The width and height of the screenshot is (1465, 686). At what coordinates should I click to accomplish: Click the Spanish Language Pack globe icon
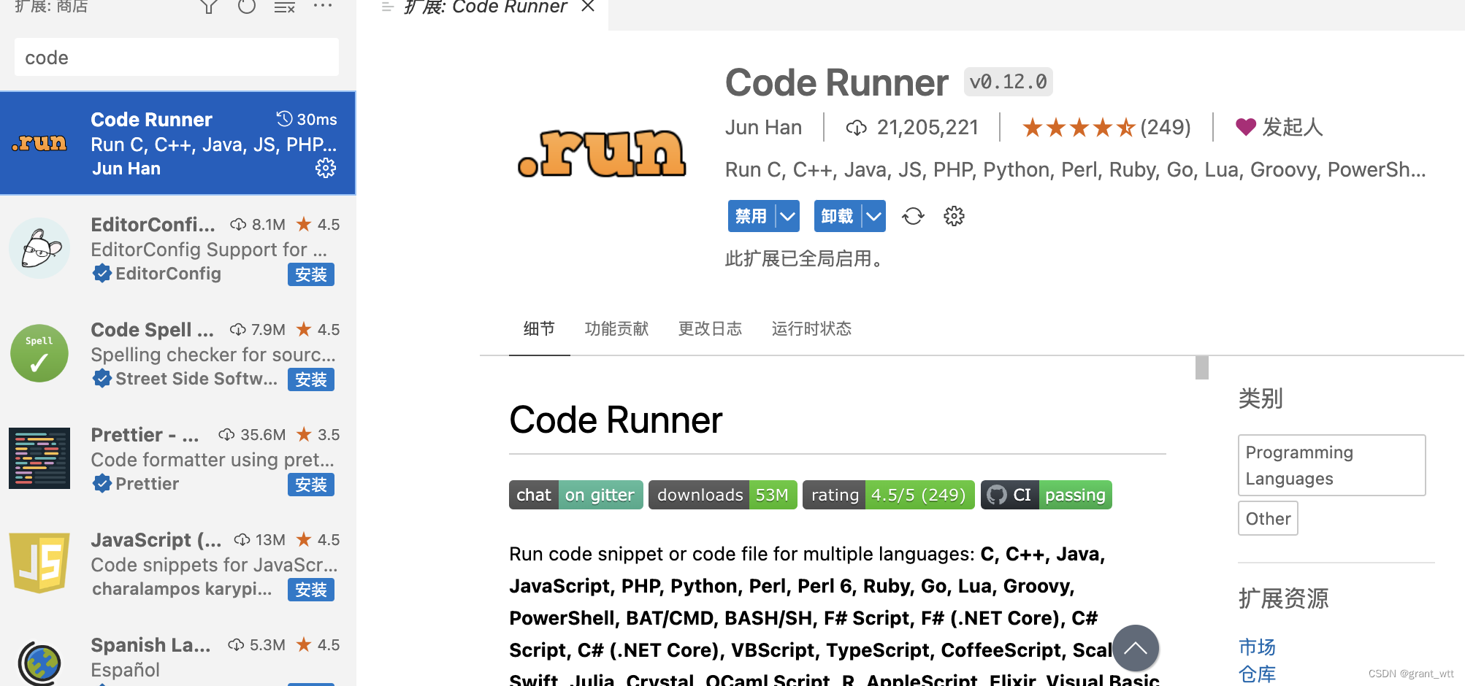point(39,663)
